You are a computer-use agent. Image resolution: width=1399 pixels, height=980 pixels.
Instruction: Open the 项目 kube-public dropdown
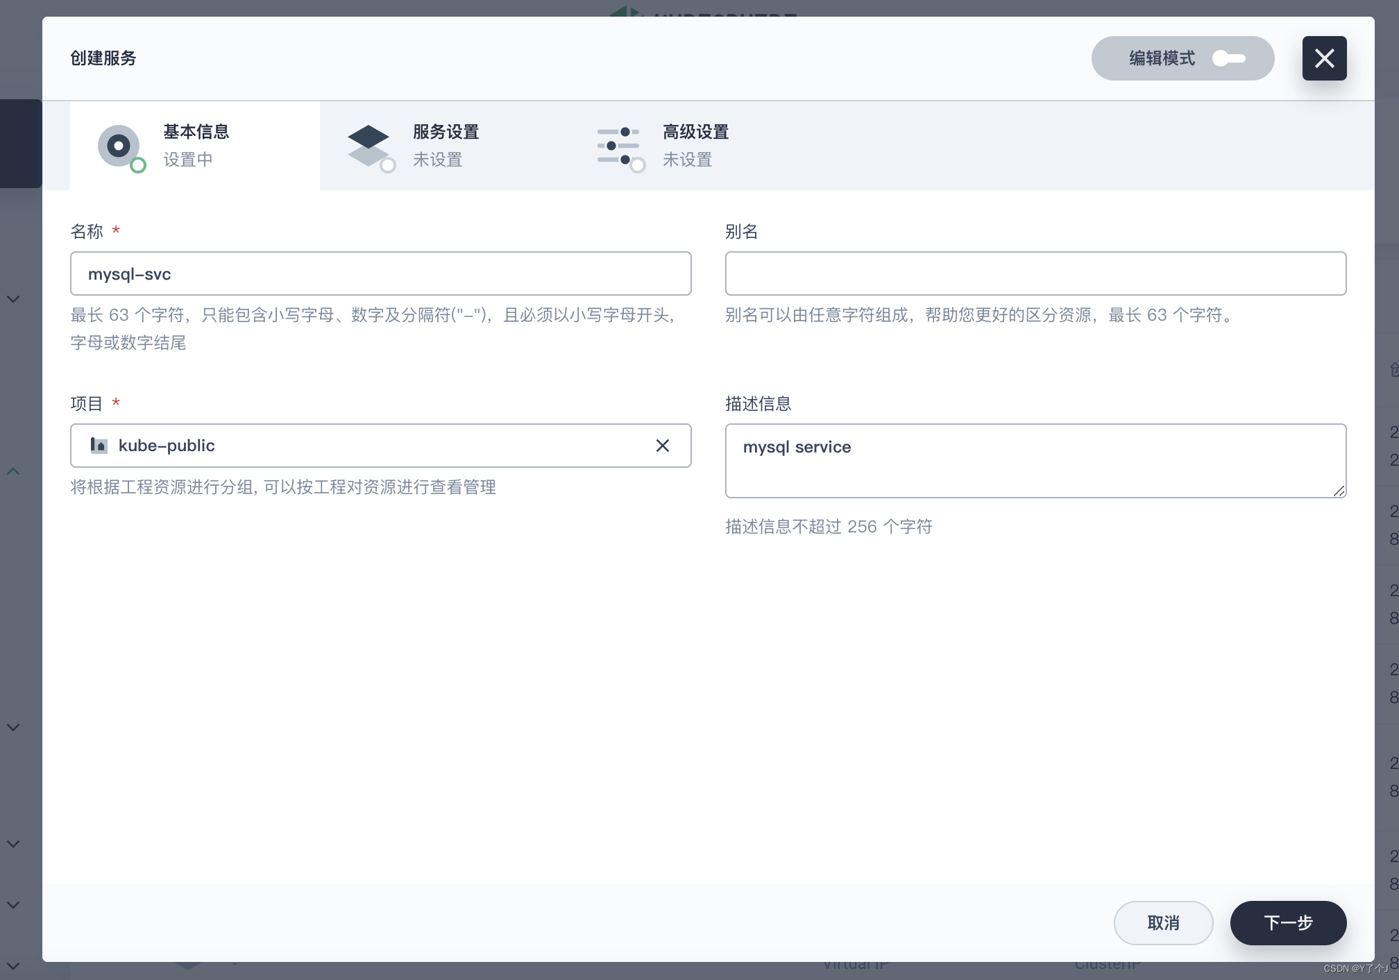click(x=381, y=446)
